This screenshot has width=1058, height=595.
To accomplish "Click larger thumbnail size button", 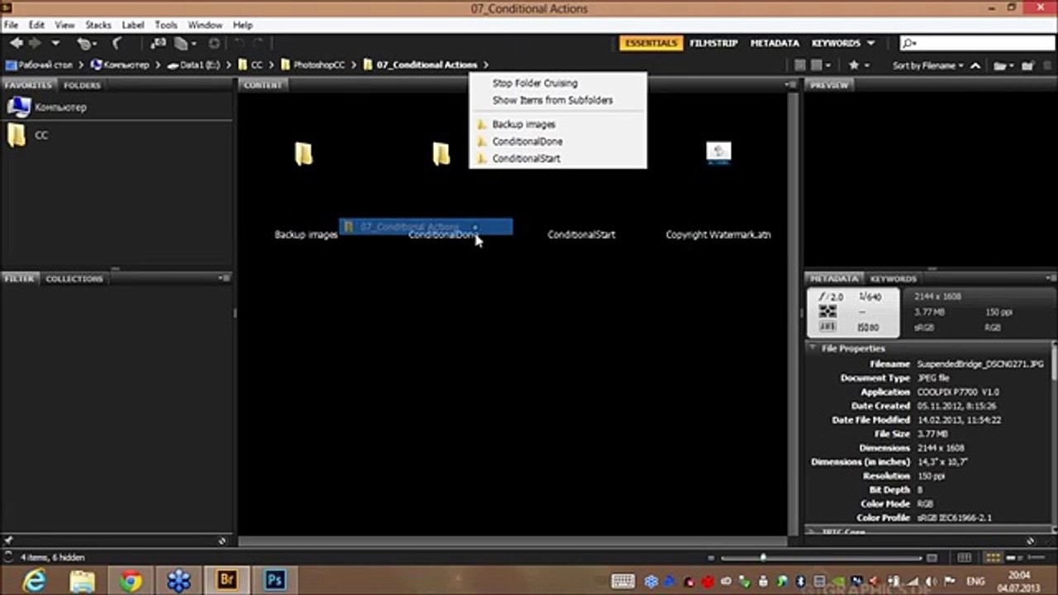I will point(932,558).
